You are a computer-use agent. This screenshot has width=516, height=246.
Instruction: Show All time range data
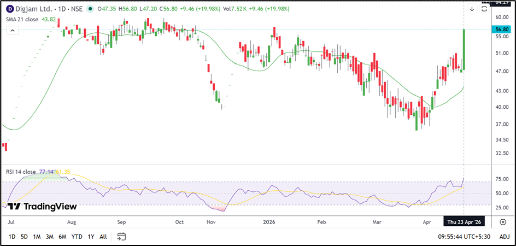(103, 237)
